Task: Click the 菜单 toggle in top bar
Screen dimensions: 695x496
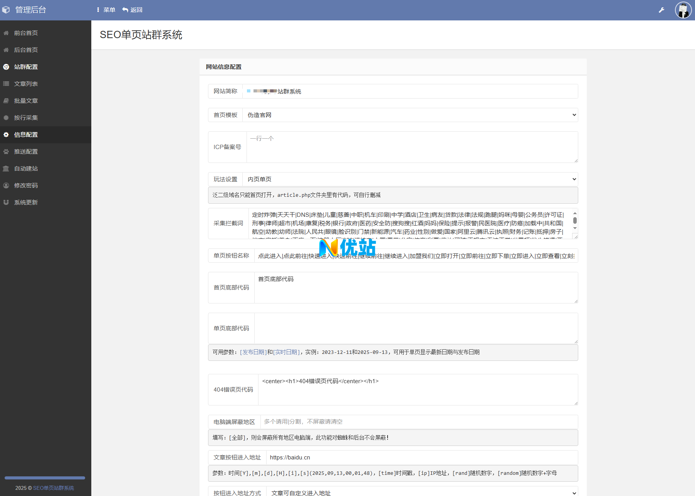Action: (106, 10)
